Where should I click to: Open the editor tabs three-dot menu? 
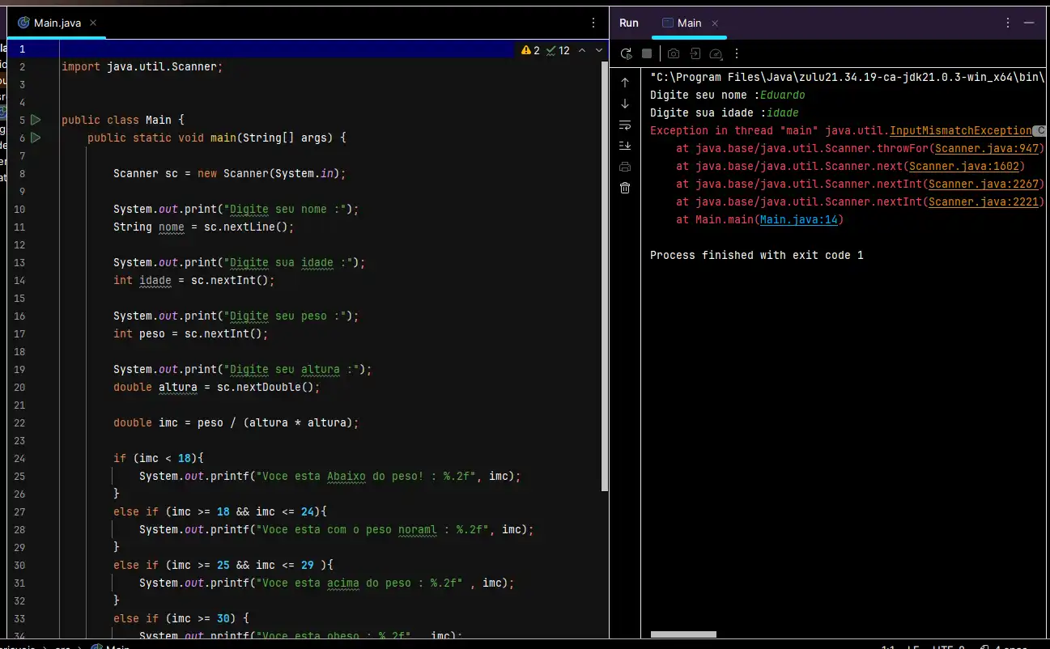pyautogui.click(x=594, y=23)
